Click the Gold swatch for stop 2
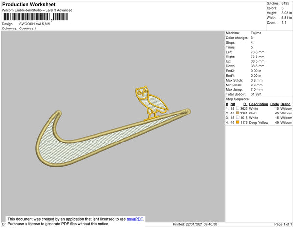 [x=238, y=113]
